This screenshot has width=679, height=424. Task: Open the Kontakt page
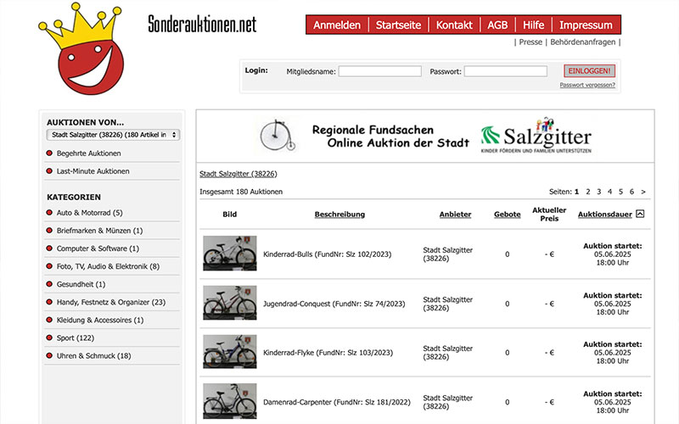coord(454,25)
